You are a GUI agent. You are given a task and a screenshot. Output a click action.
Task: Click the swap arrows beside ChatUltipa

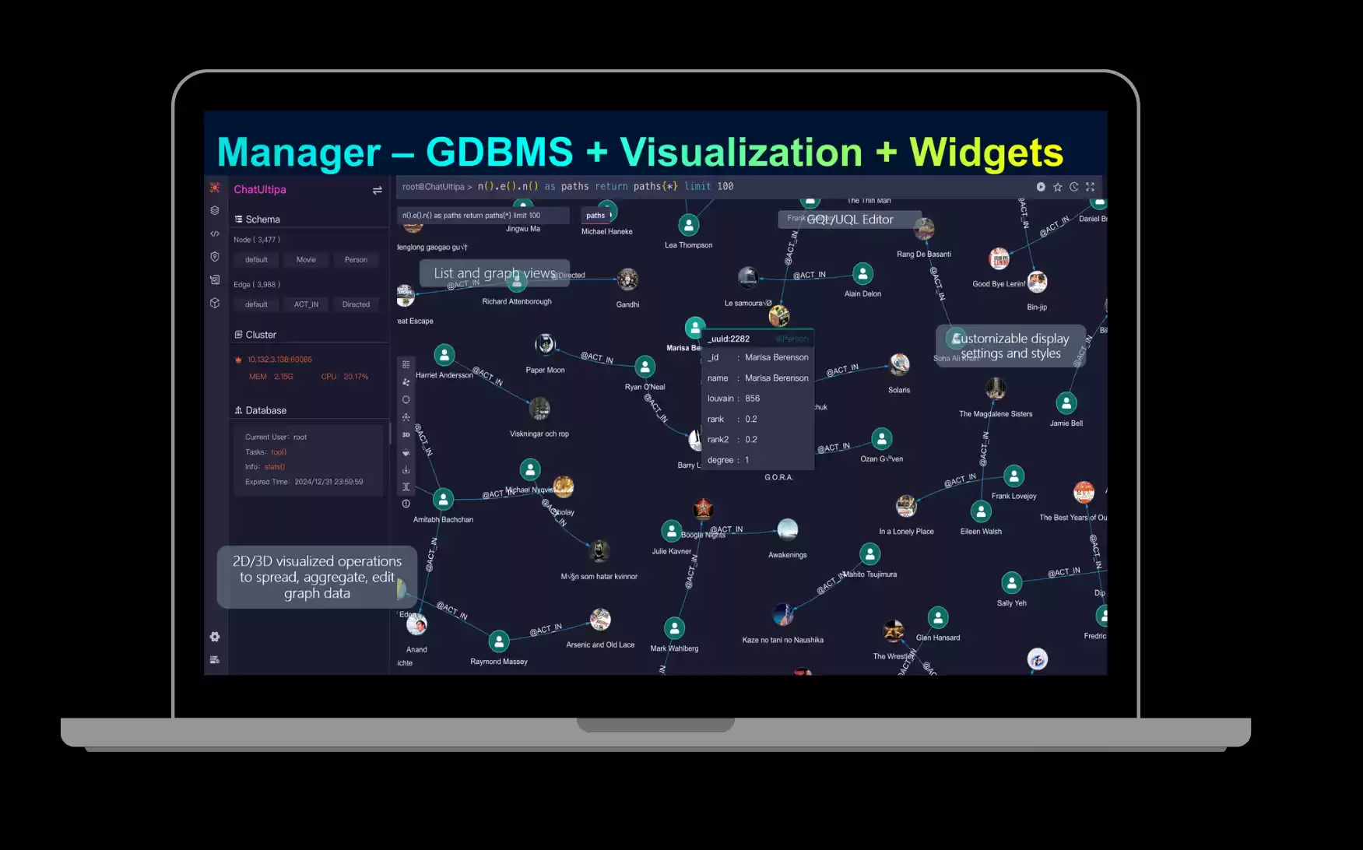377,190
